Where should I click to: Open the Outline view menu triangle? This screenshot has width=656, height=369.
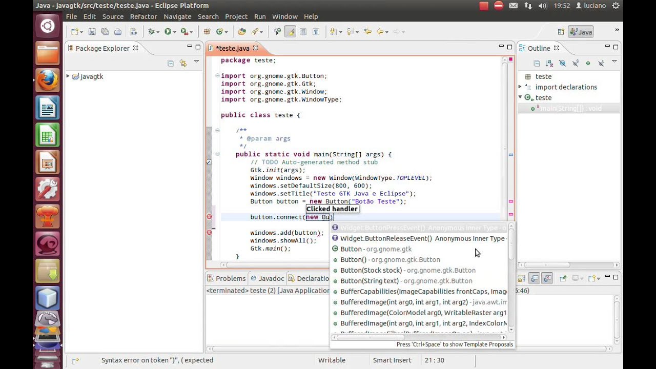pos(614,62)
